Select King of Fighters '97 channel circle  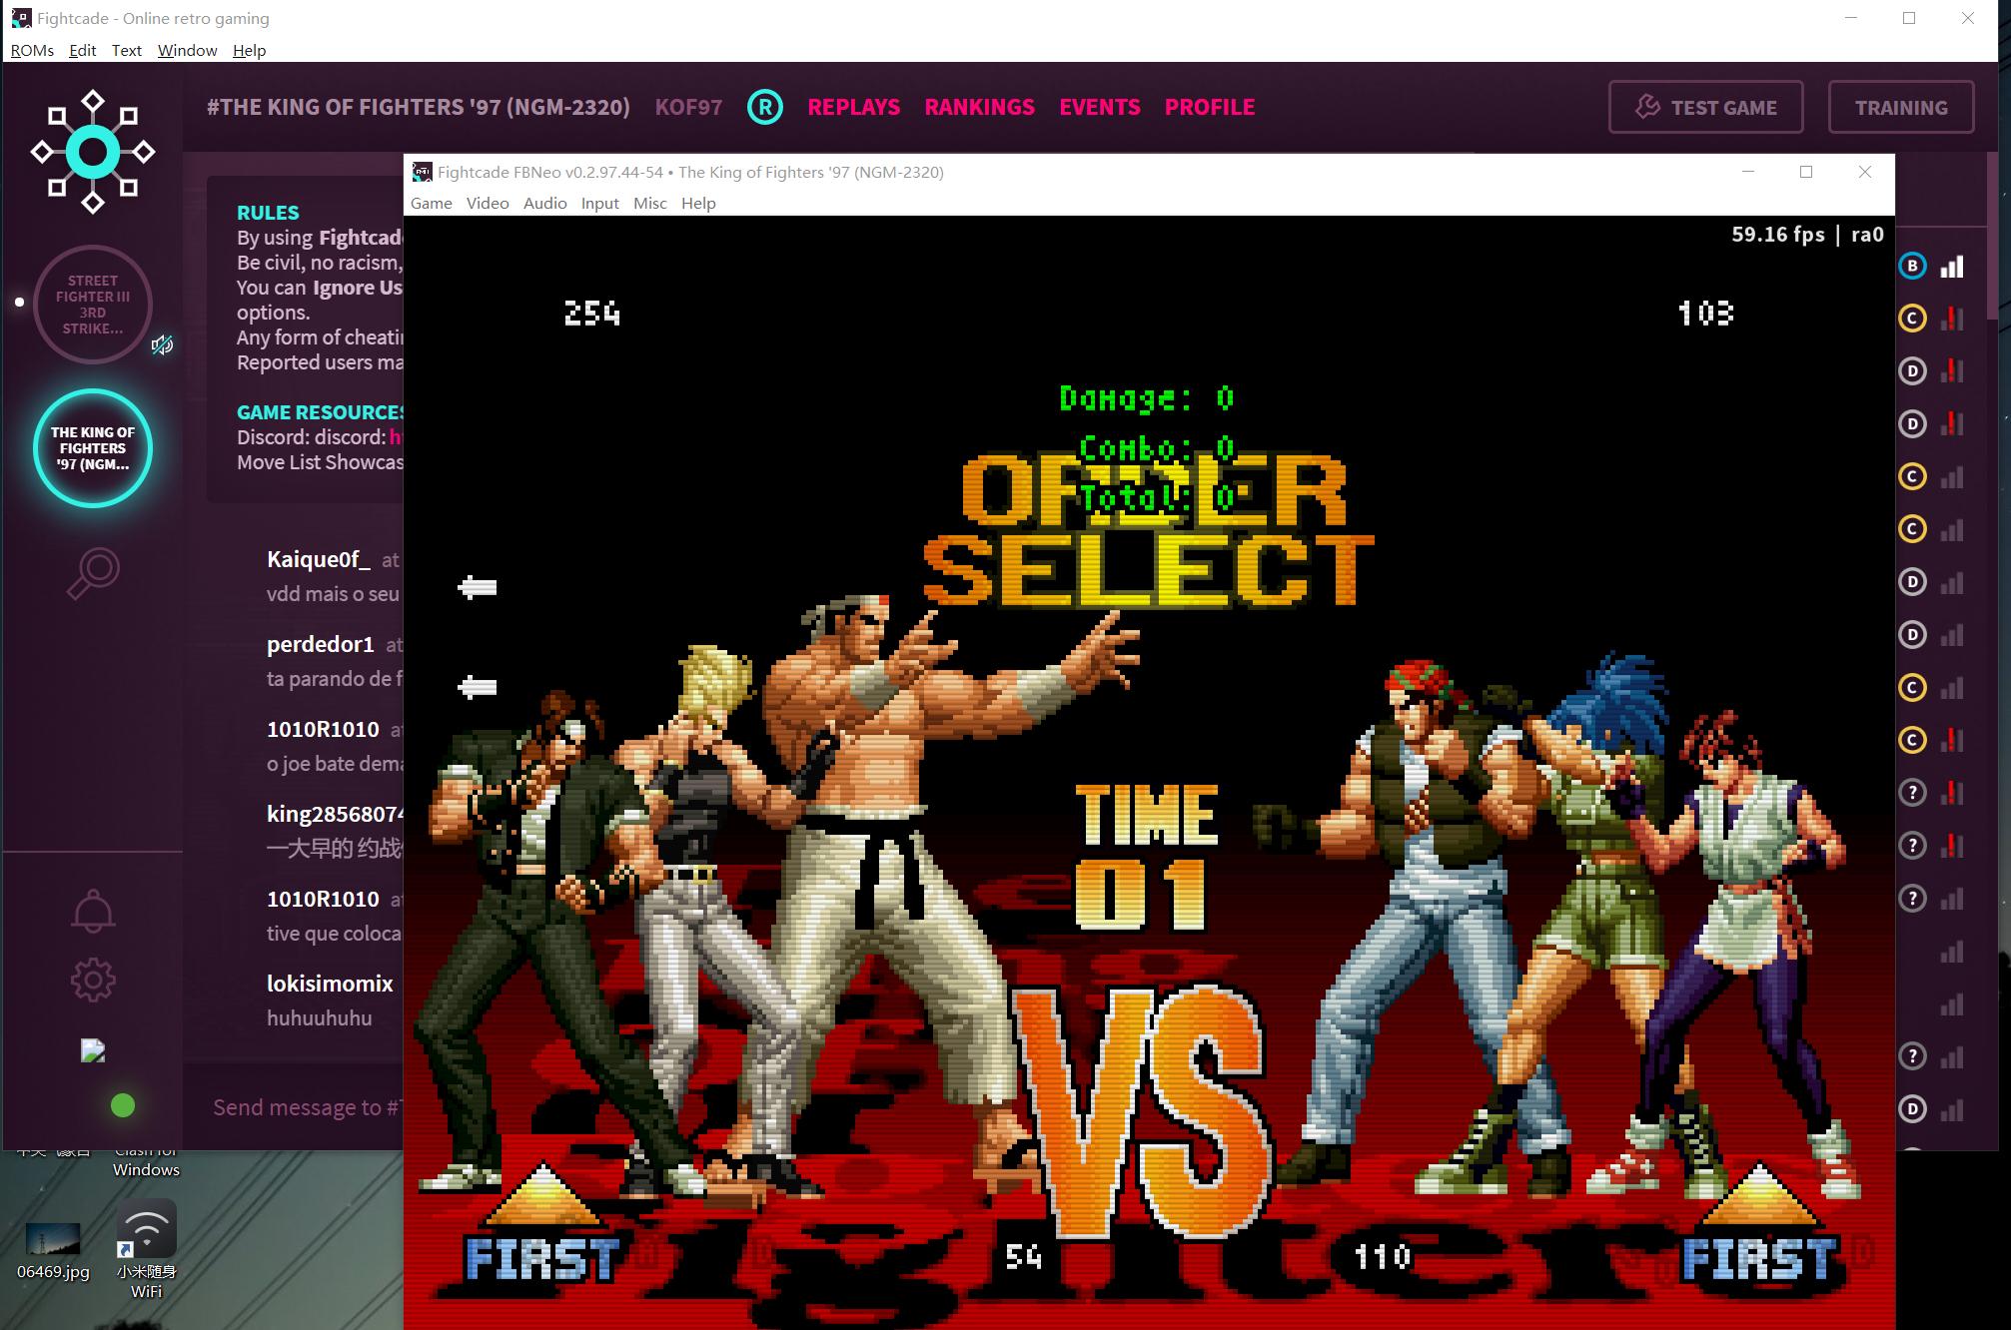tap(93, 447)
